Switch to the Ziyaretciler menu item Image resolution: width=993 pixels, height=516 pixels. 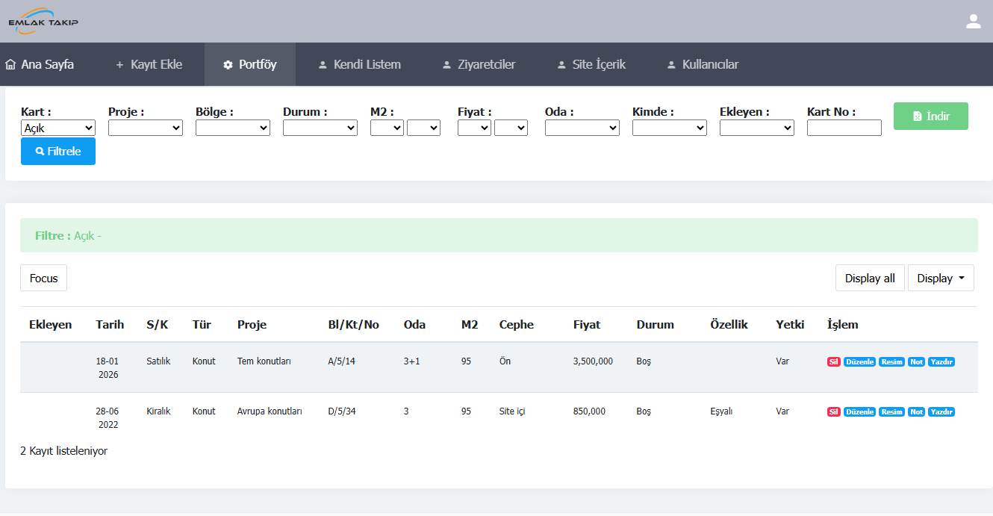479,64
